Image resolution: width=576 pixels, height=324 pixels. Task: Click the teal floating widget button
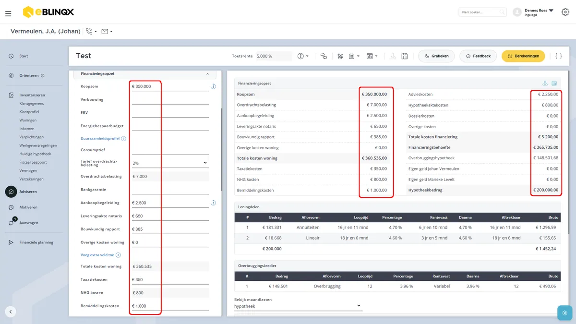point(565,312)
